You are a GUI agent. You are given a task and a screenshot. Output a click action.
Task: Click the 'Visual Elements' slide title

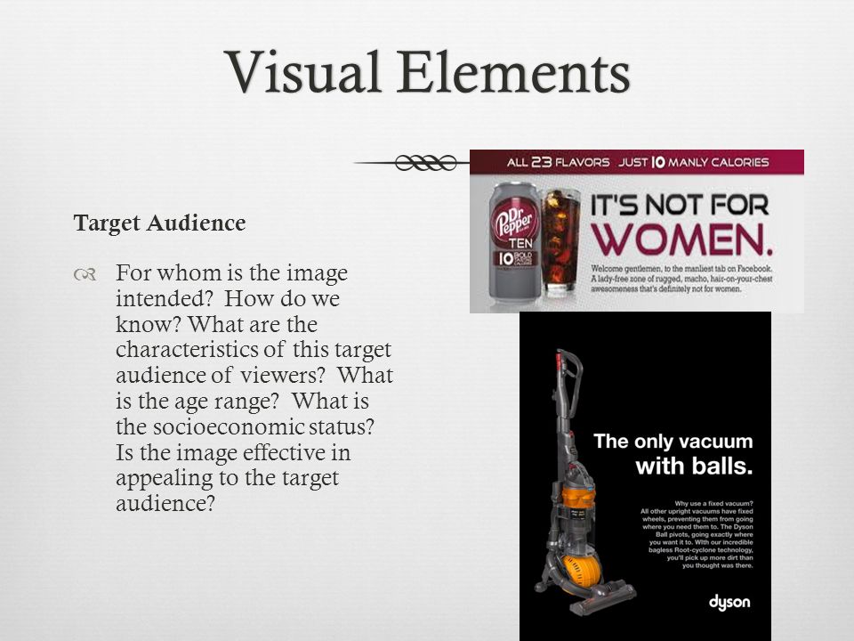tap(427, 72)
